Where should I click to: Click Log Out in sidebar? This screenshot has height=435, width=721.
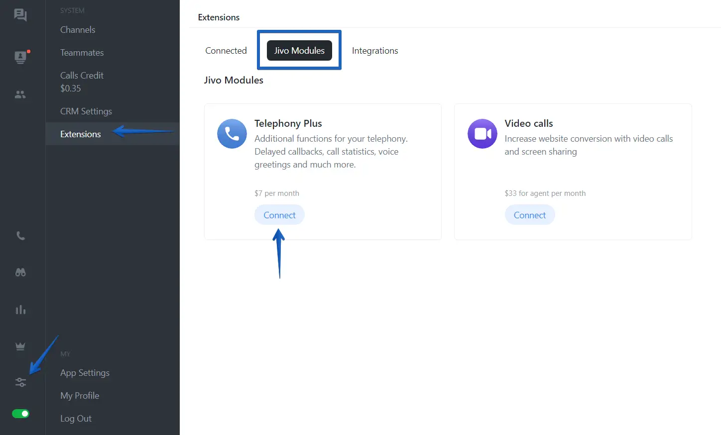pyautogui.click(x=76, y=419)
